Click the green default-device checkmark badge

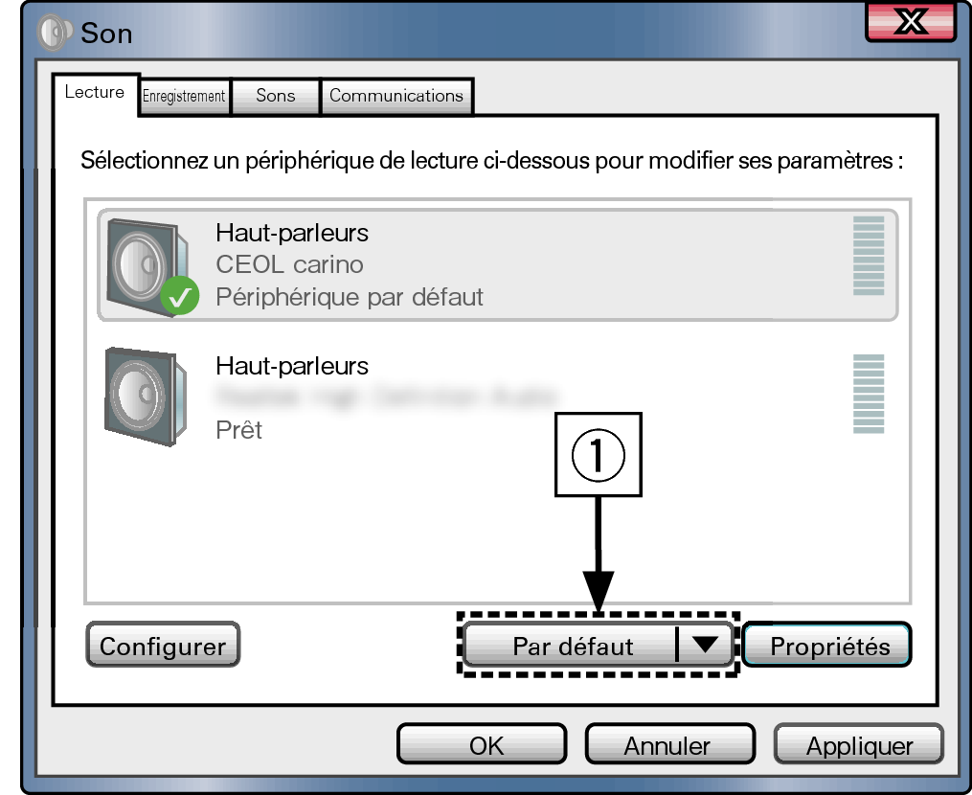pos(180,296)
